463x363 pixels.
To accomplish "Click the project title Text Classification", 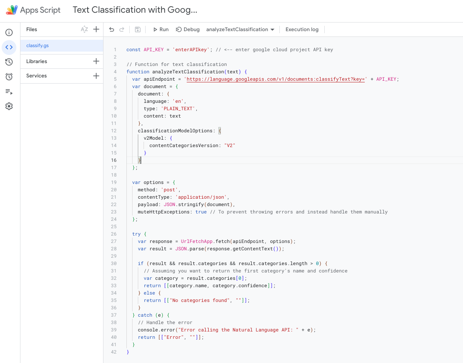I will [135, 10].
